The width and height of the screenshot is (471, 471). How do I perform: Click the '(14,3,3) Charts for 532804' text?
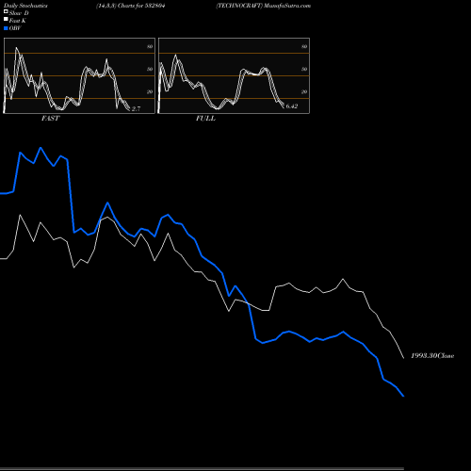(x=131, y=6)
